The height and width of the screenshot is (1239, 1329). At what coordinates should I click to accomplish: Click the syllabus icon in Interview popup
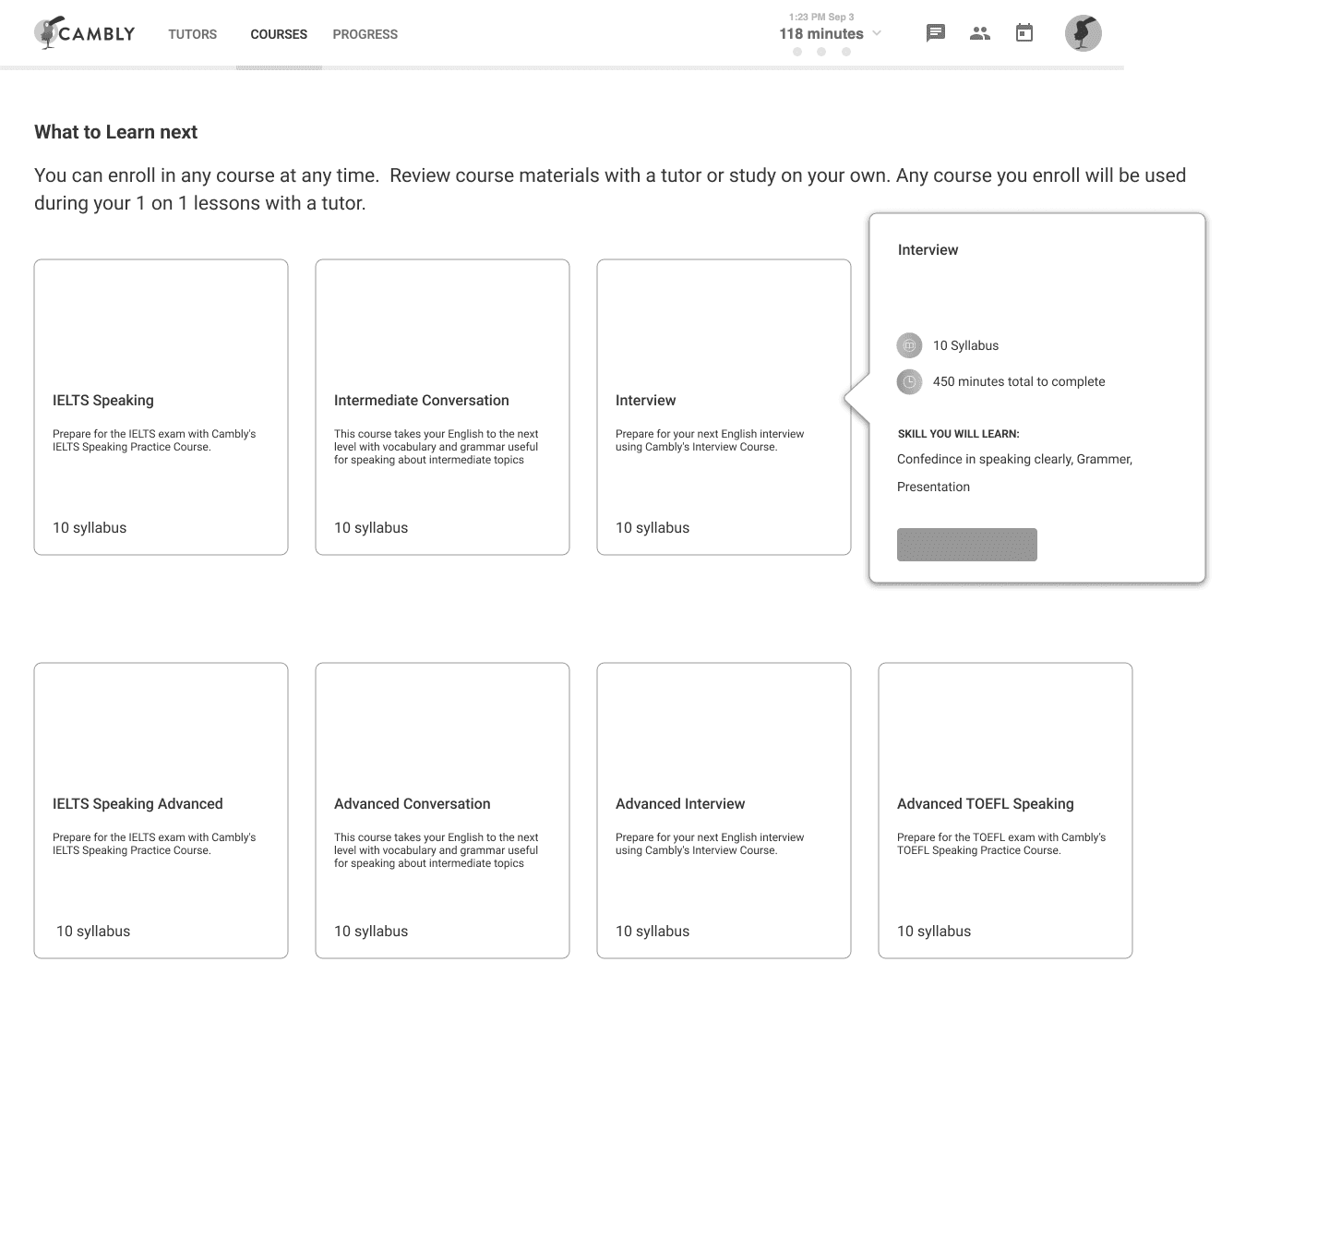click(909, 345)
